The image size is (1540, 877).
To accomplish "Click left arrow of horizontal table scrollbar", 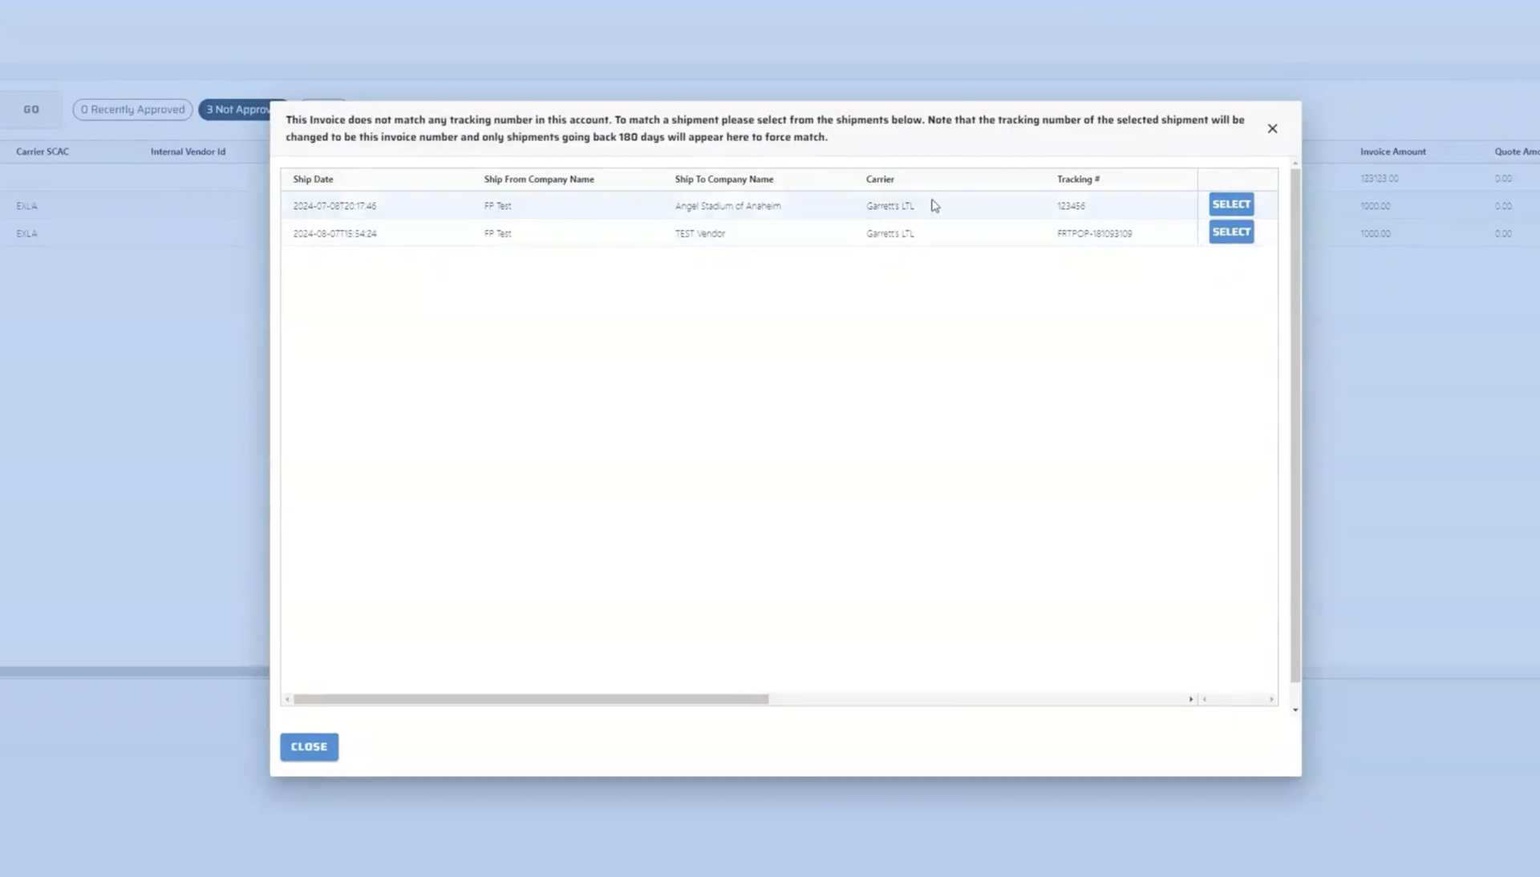I will point(287,699).
